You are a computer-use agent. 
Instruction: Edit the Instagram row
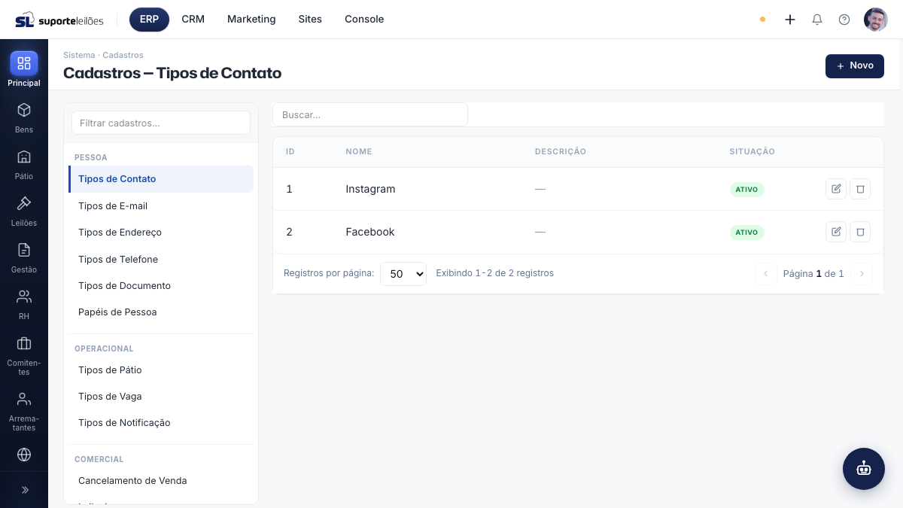click(836, 189)
